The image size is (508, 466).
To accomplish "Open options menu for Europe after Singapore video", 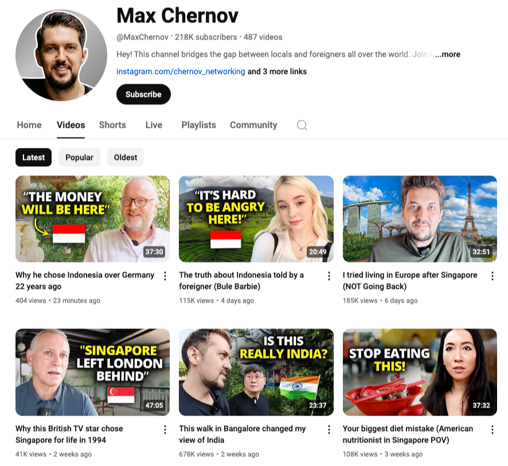I will 493,276.
